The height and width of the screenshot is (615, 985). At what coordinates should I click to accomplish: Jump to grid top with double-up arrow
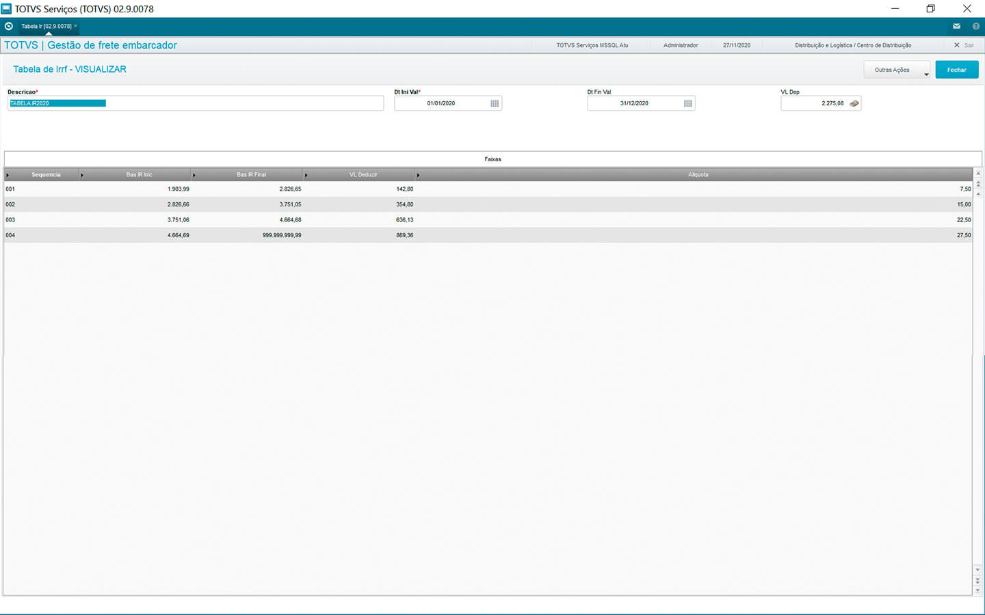pos(978,184)
